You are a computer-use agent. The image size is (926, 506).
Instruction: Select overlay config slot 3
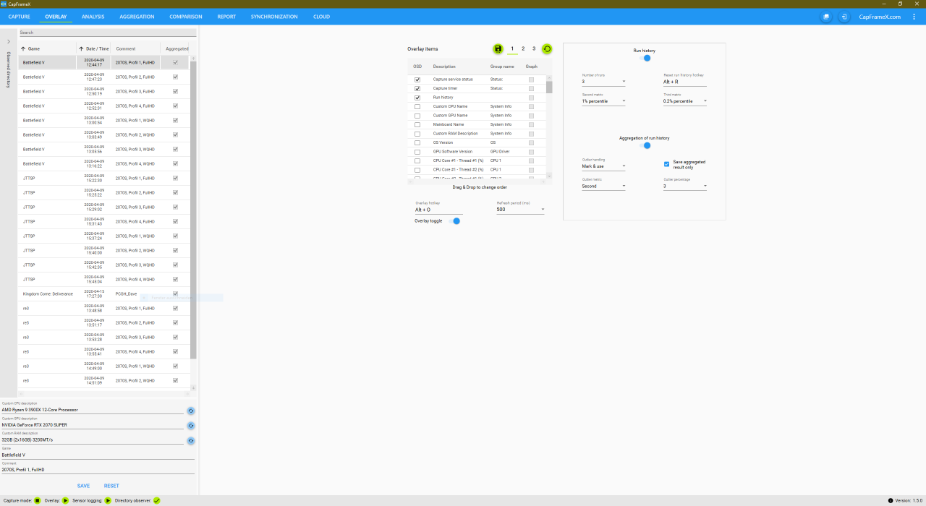point(534,48)
